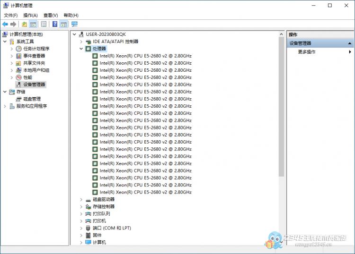Click the 存储控制器 icon
The width and height of the screenshot is (355, 254).
(89, 207)
